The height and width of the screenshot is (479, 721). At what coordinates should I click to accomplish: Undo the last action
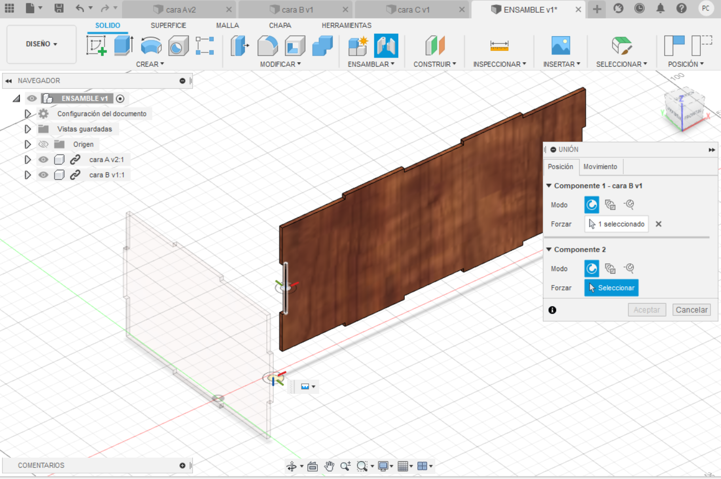[80, 8]
